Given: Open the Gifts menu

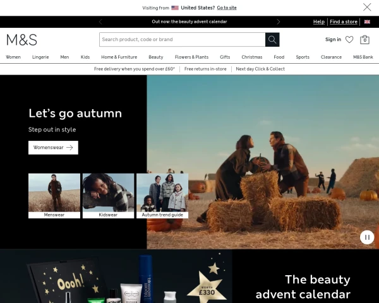Looking at the screenshot, I should click(225, 57).
